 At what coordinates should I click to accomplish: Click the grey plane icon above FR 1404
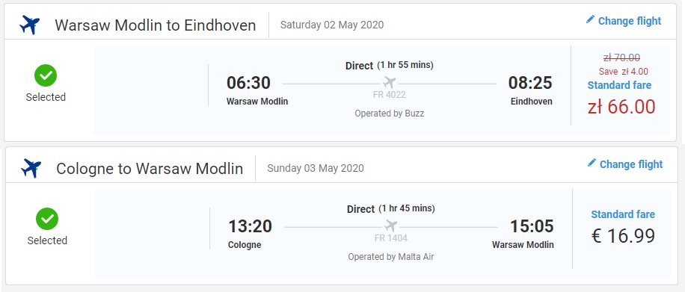pos(391,226)
